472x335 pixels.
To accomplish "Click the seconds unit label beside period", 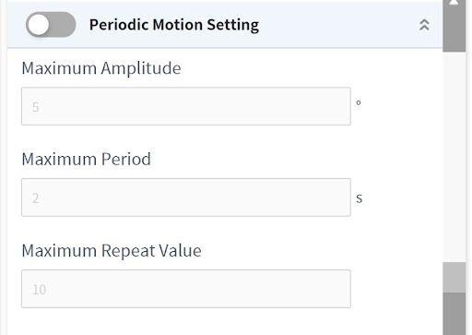I will click(359, 198).
